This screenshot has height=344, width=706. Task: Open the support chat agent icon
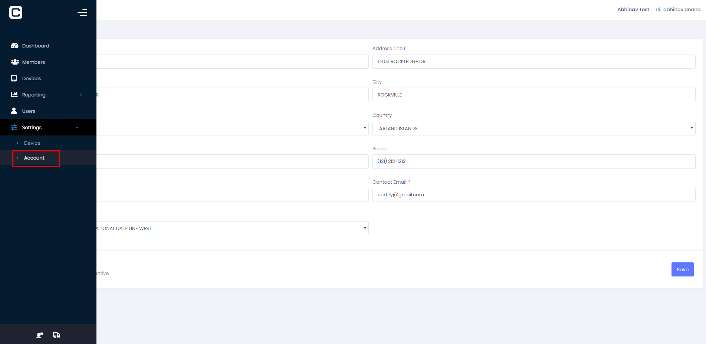coord(40,335)
